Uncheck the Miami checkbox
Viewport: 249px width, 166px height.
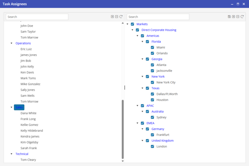153,47
